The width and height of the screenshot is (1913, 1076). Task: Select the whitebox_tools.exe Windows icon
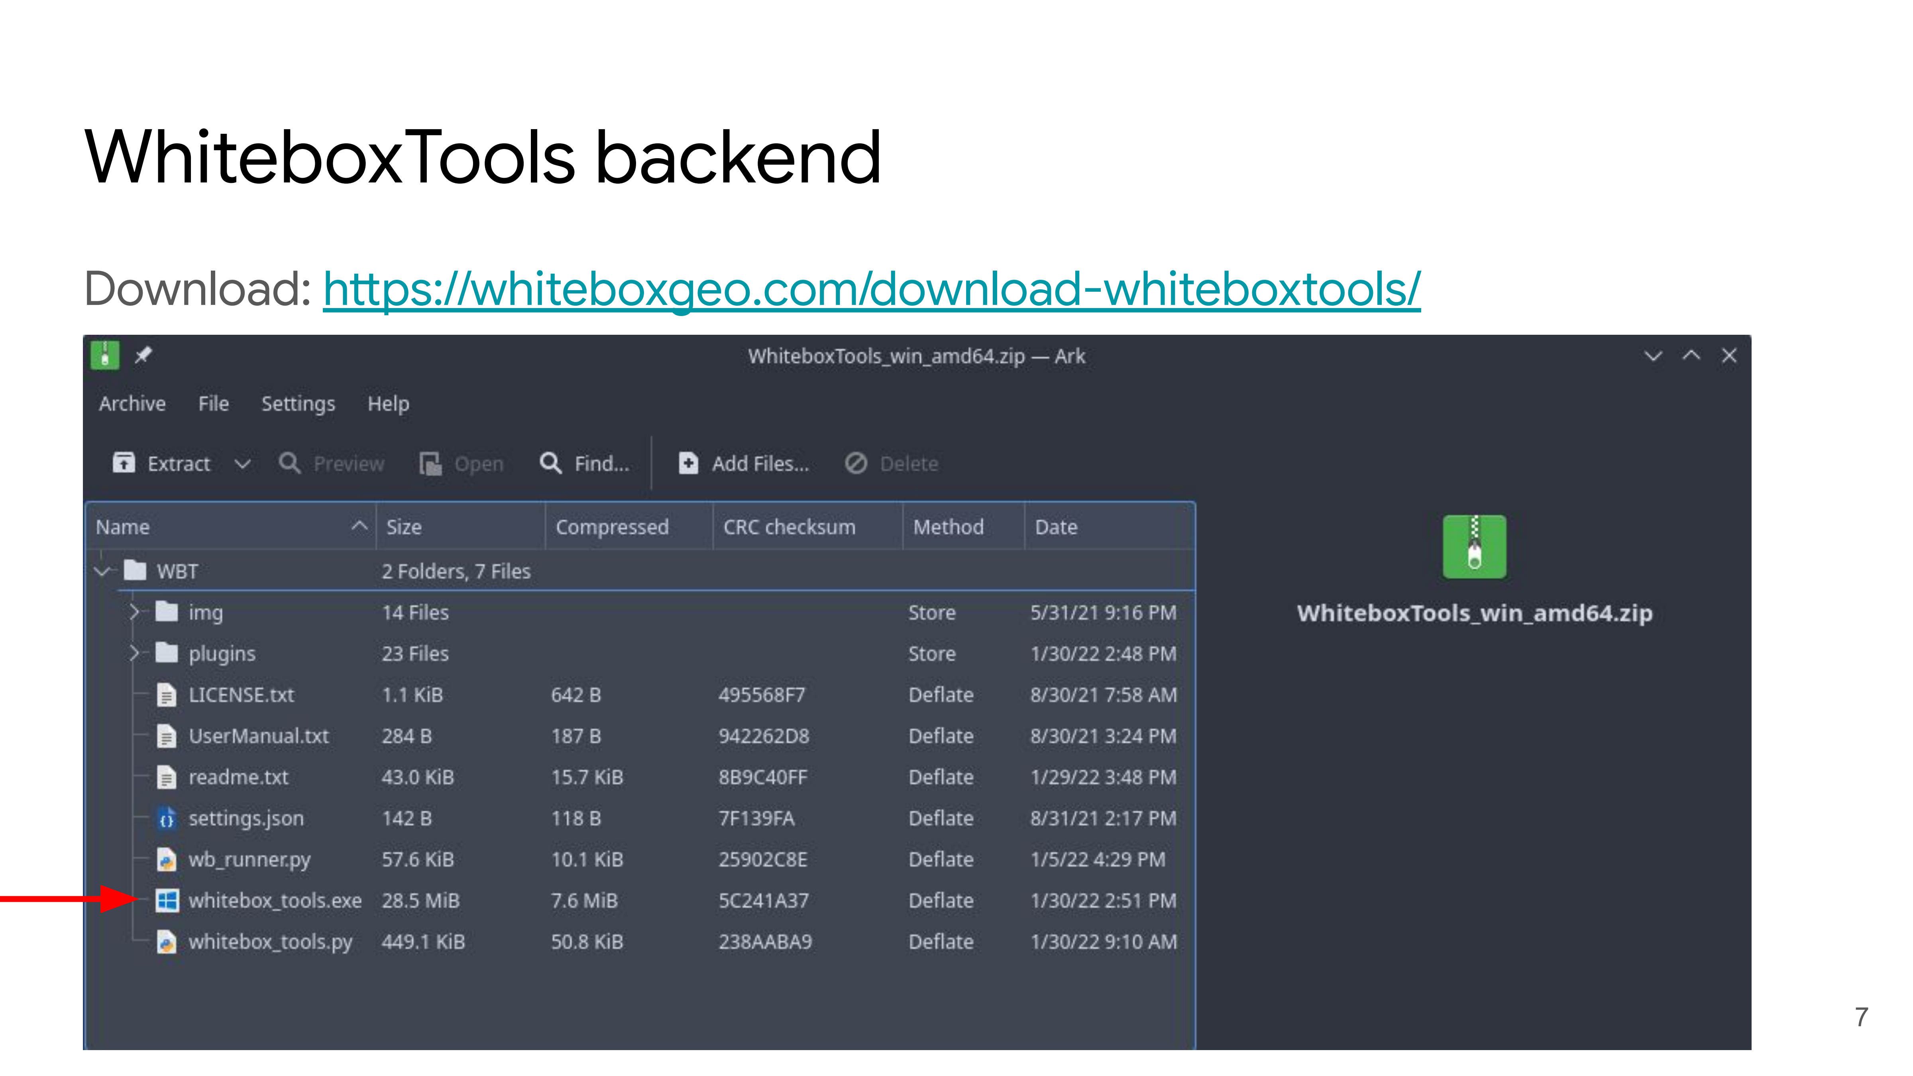(167, 901)
